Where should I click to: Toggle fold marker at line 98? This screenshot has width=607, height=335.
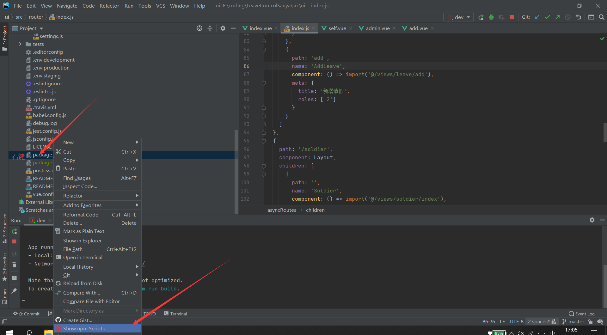(x=264, y=166)
